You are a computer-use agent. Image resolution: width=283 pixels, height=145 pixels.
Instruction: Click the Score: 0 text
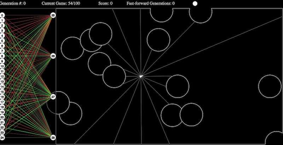pos(105,4)
